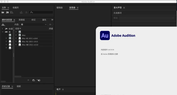The height and width of the screenshot is (95, 177).
Task: Click the horizontal scrollbar under file list
Action: click(x=18, y=77)
